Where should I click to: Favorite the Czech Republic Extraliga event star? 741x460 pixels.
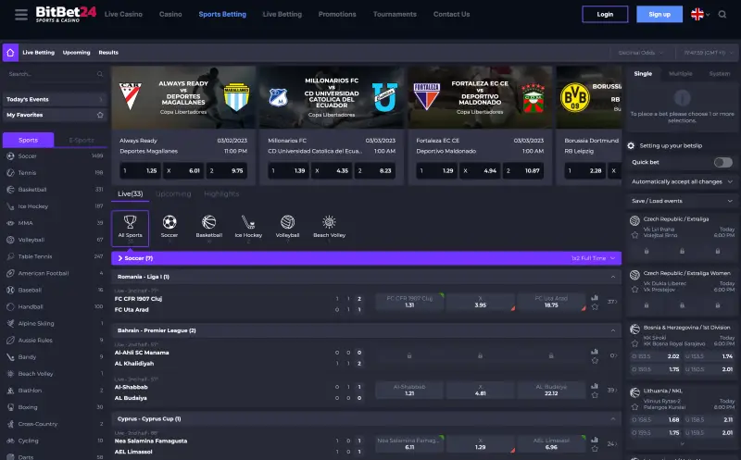pyautogui.click(x=634, y=235)
